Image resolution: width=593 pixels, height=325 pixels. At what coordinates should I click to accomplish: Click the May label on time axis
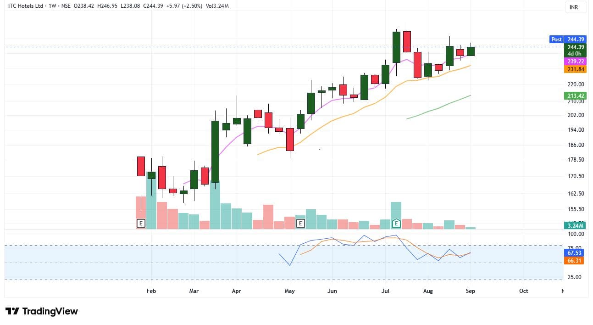tap(289, 291)
